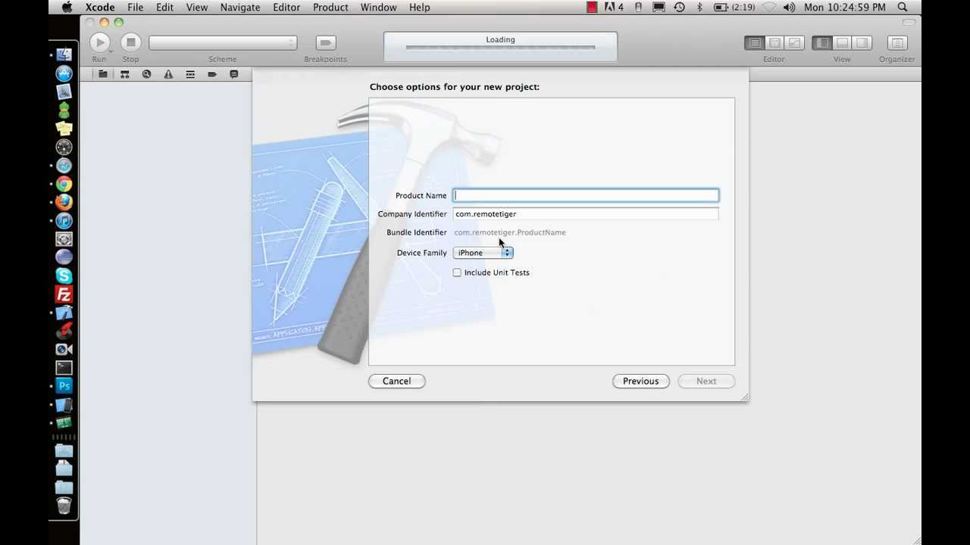Click the Next button
970x545 pixels.
tap(706, 381)
